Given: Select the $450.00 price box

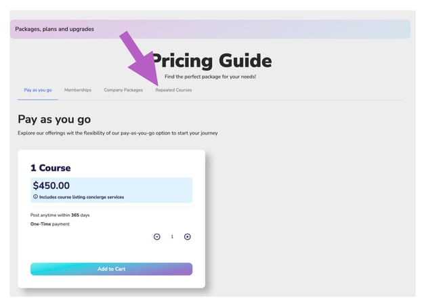Looking at the screenshot, I should [111, 190].
